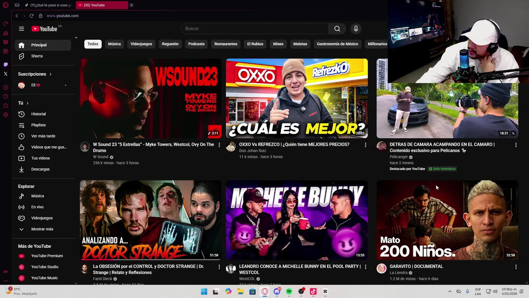Image resolution: width=529 pixels, height=298 pixels.
Task: Start voice search with the microphone icon
Action: (x=356, y=29)
